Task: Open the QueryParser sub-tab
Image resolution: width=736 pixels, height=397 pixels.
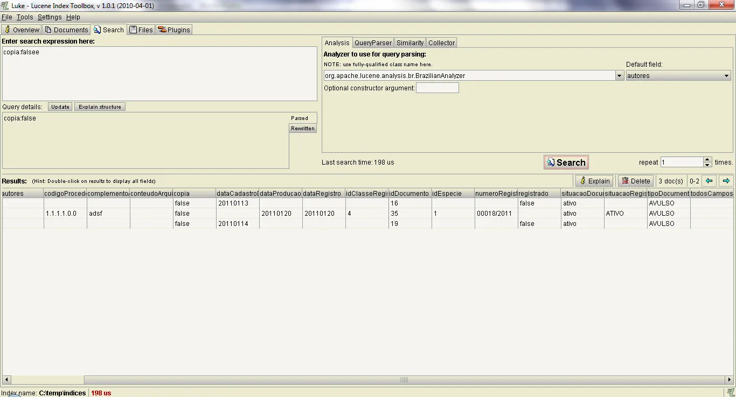Action: pos(373,42)
